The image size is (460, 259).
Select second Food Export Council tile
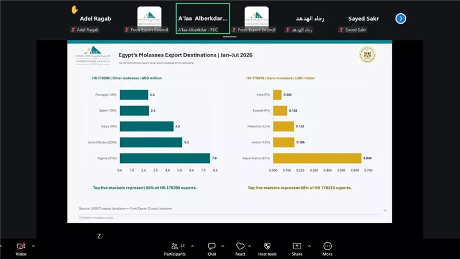click(256, 18)
